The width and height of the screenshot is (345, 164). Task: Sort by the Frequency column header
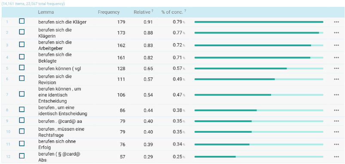pyautogui.click(x=109, y=12)
